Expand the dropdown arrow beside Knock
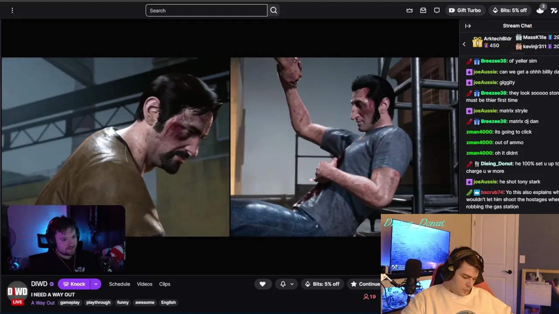The image size is (559, 314). [96, 284]
